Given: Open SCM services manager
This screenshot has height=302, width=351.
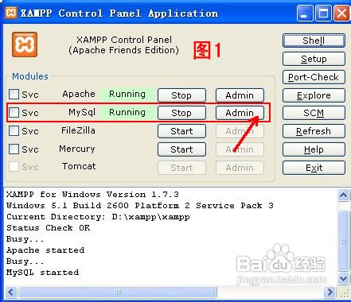Looking at the screenshot, I should point(314,113).
